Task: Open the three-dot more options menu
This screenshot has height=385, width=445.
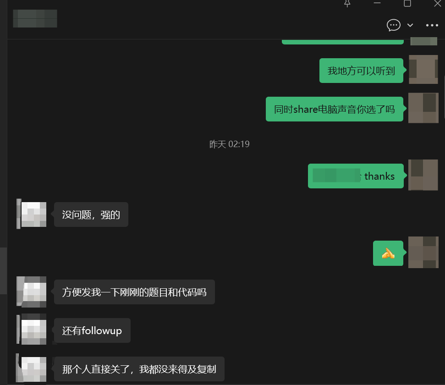Action: [x=432, y=25]
